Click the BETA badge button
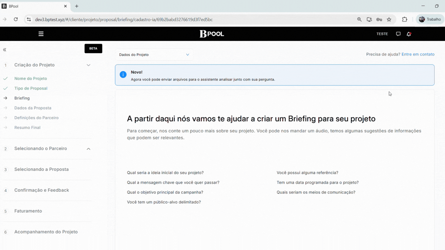Image resolution: width=445 pixels, height=250 pixels. pos(93,49)
